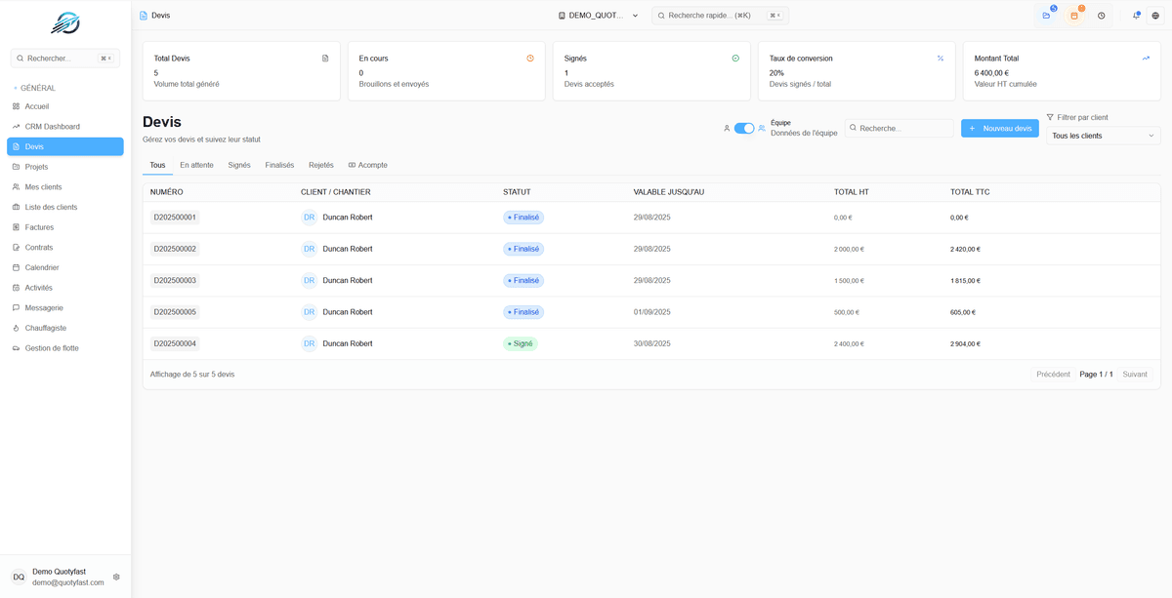Click the document icon on the Total Devis card
The height and width of the screenshot is (598, 1172).
(325, 59)
